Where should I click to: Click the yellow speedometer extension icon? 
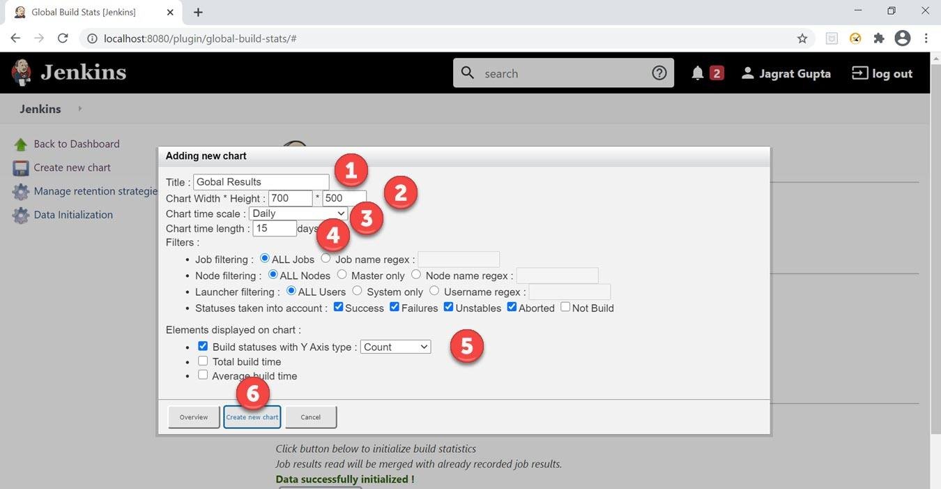tap(855, 38)
